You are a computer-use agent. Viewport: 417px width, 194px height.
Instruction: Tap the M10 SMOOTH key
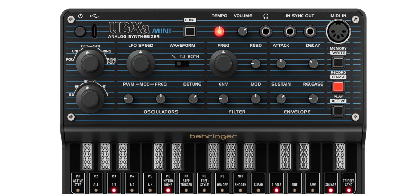pos(240,183)
